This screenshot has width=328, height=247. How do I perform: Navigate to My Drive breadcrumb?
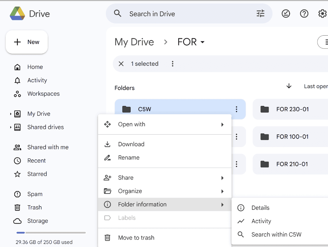pos(134,42)
